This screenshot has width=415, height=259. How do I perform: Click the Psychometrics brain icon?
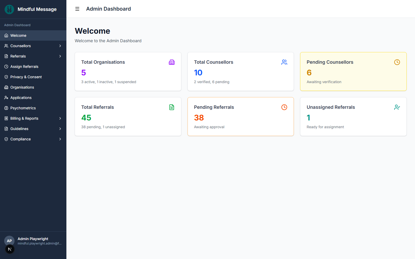coord(6,108)
